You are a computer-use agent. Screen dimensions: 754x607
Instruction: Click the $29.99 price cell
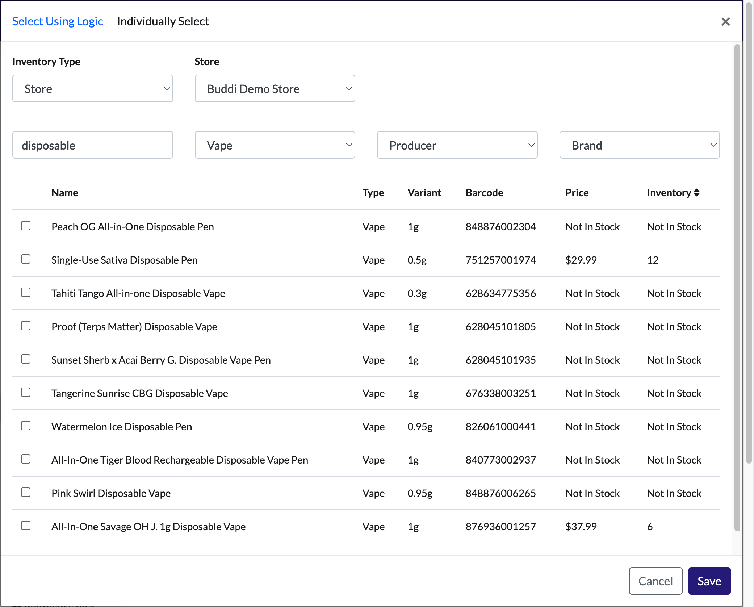pyautogui.click(x=581, y=260)
